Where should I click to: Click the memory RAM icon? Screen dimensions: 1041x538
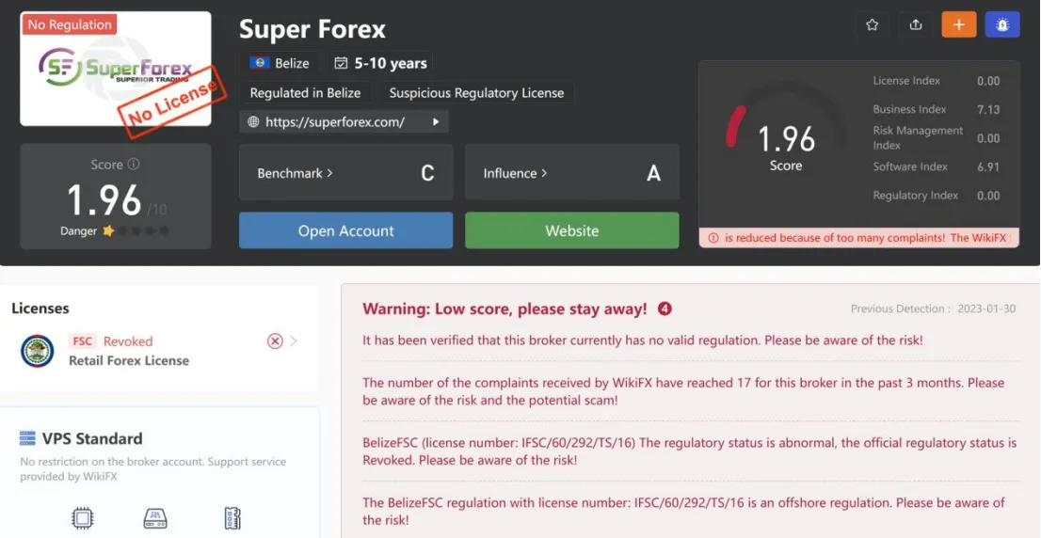click(232, 518)
